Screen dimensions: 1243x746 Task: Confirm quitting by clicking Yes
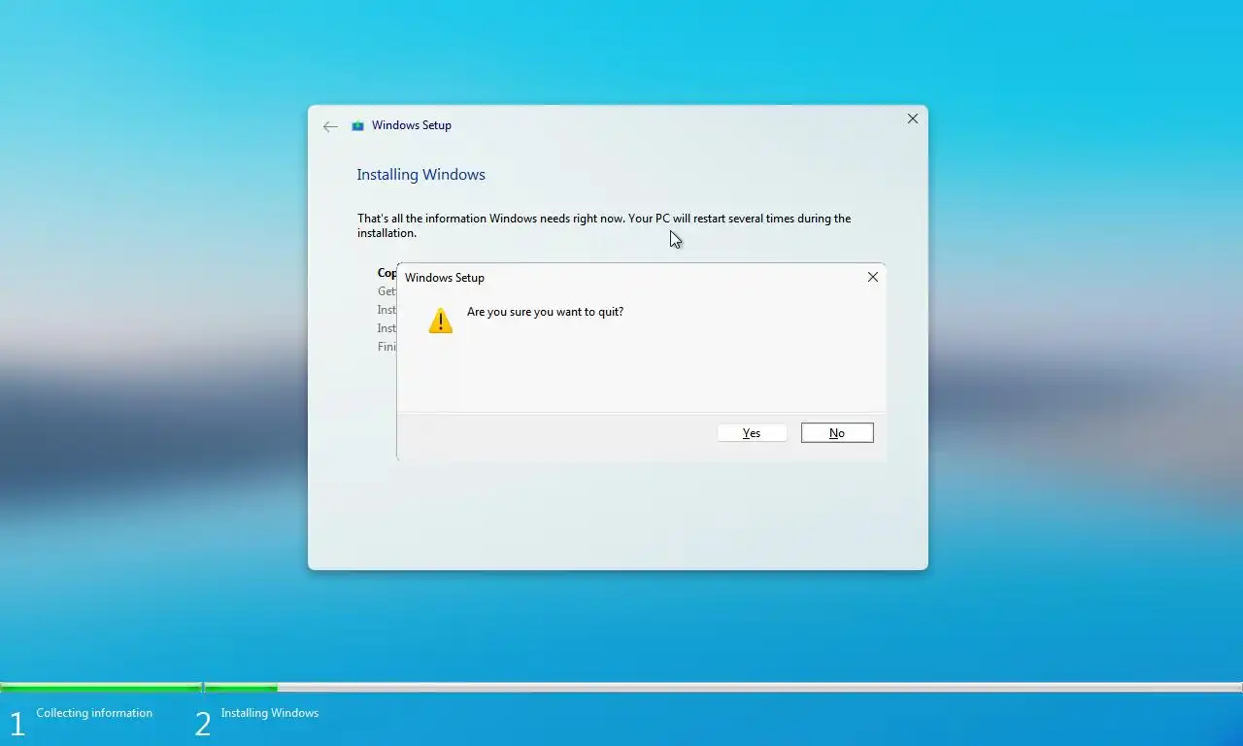point(752,433)
